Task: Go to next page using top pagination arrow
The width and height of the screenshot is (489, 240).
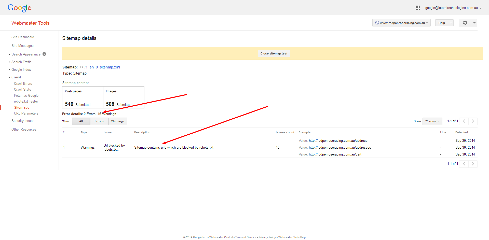Action: point(473,121)
